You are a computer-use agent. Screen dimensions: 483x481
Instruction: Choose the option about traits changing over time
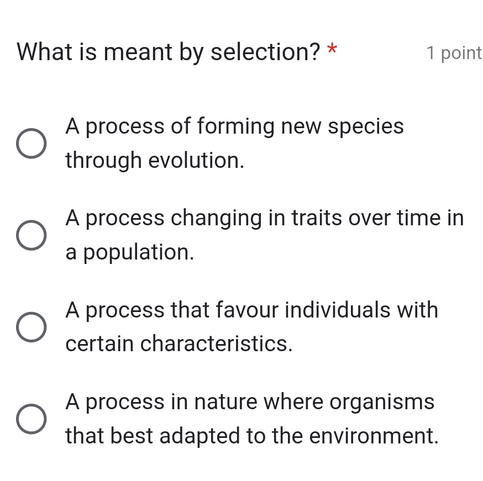(x=30, y=235)
